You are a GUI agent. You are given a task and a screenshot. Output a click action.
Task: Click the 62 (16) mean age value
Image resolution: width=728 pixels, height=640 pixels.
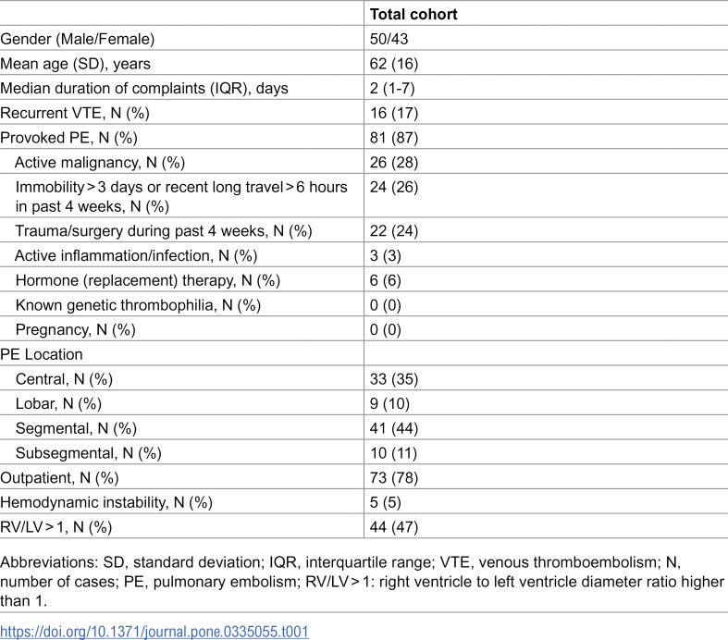click(394, 64)
